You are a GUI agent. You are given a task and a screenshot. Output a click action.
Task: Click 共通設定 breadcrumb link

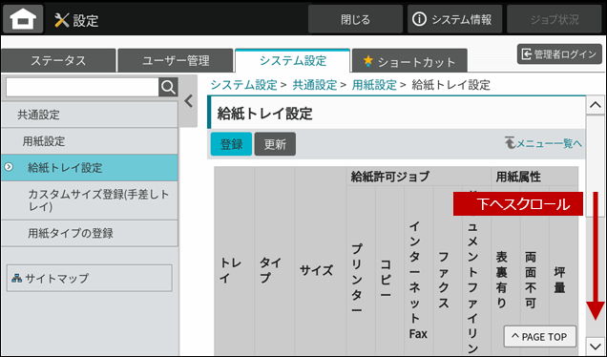(x=315, y=85)
